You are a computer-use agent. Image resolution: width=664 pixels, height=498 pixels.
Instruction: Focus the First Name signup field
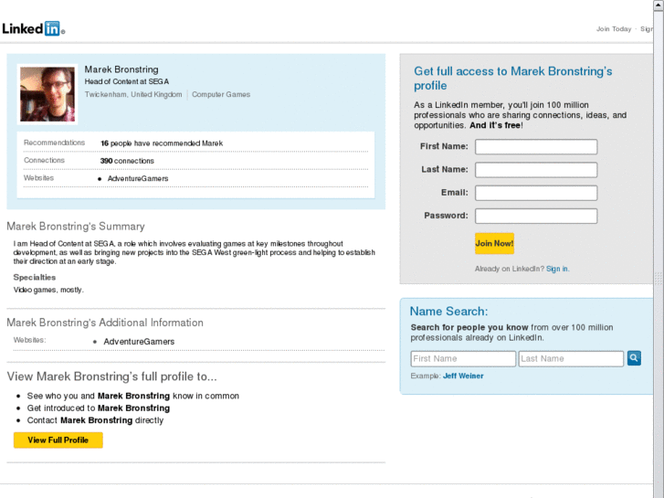click(x=536, y=146)
